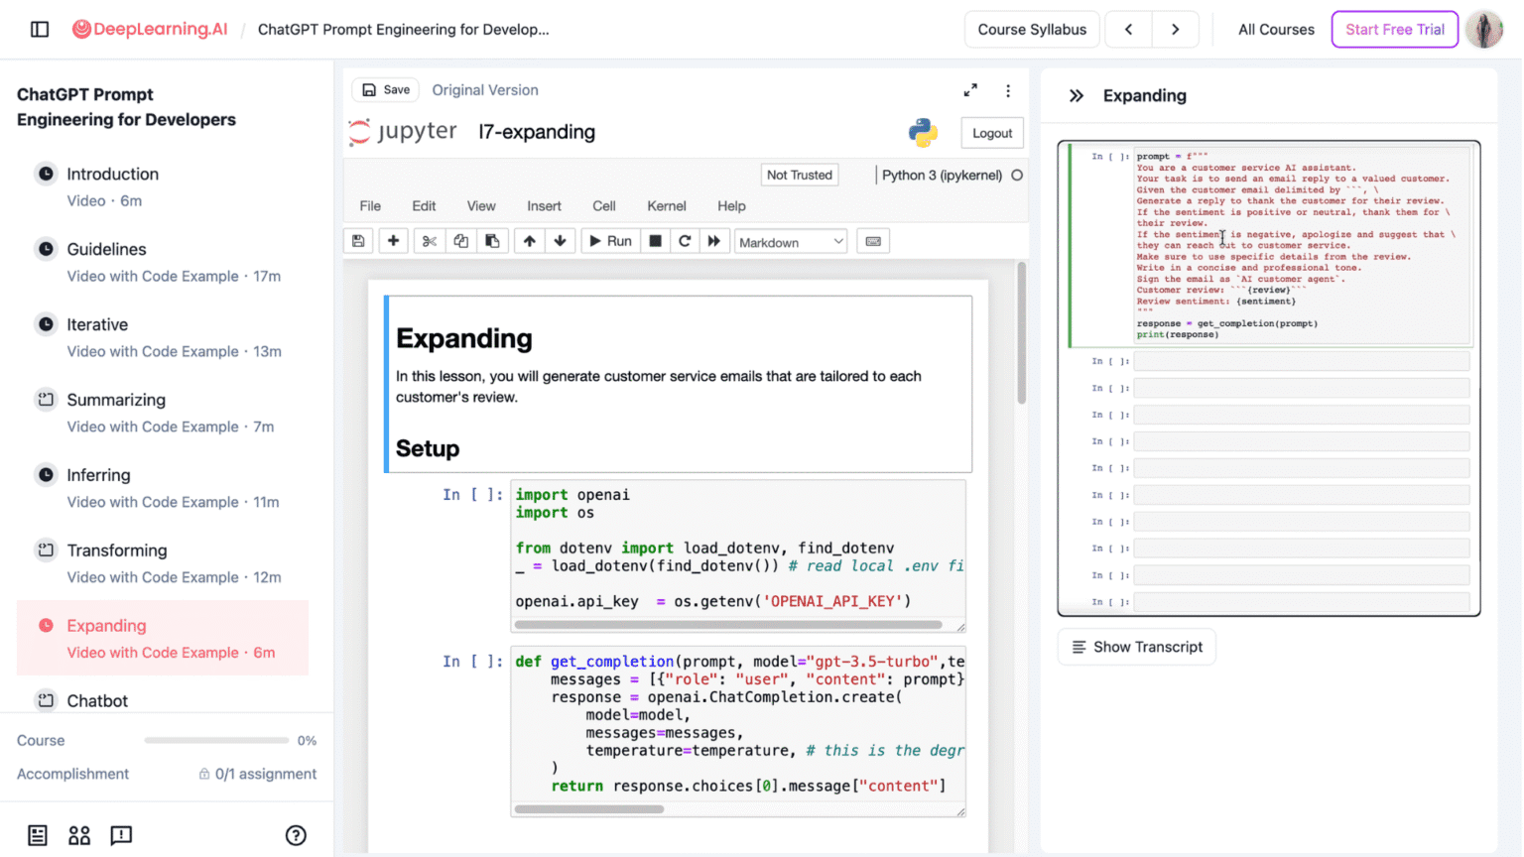The image size is (1524, 857).
Task: Copy selected cells in the Jupyter toolbar
Action: coord(461,241)
